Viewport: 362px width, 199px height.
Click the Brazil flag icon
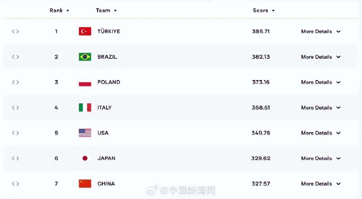[x=85, y=57]
